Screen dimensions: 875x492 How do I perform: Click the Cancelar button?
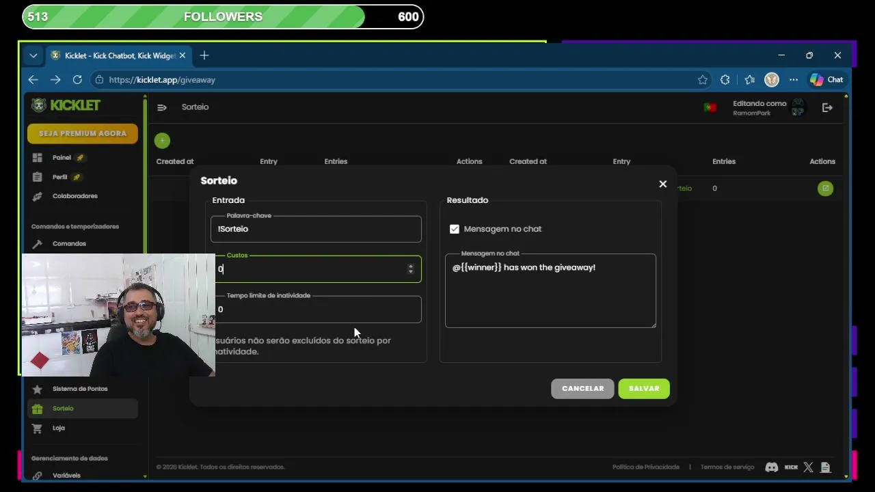pyautogui.click(x=582, y=389)
